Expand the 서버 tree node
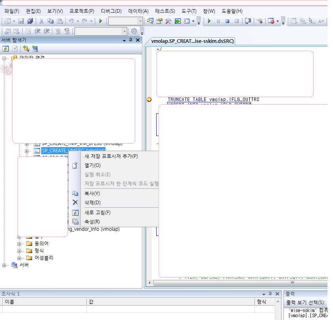Image resolution: width=333 pixels, height=320 pixels. tap(4, 265)
